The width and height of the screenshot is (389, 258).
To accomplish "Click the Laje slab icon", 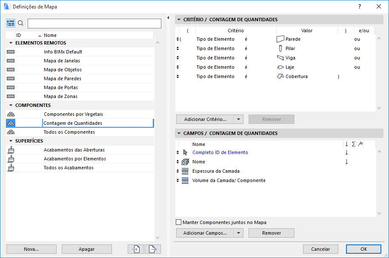I will (280, 67).
